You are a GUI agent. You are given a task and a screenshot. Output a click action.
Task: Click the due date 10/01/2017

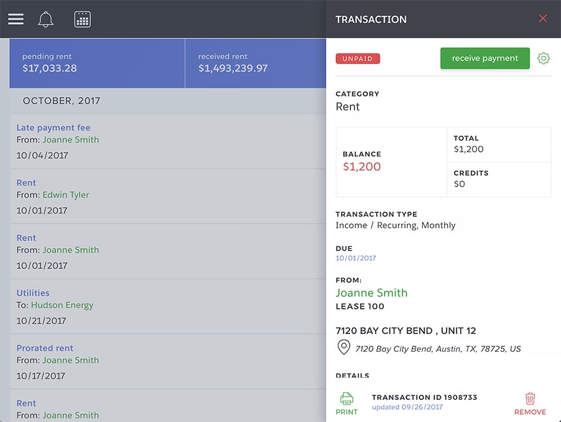(356, 258)
